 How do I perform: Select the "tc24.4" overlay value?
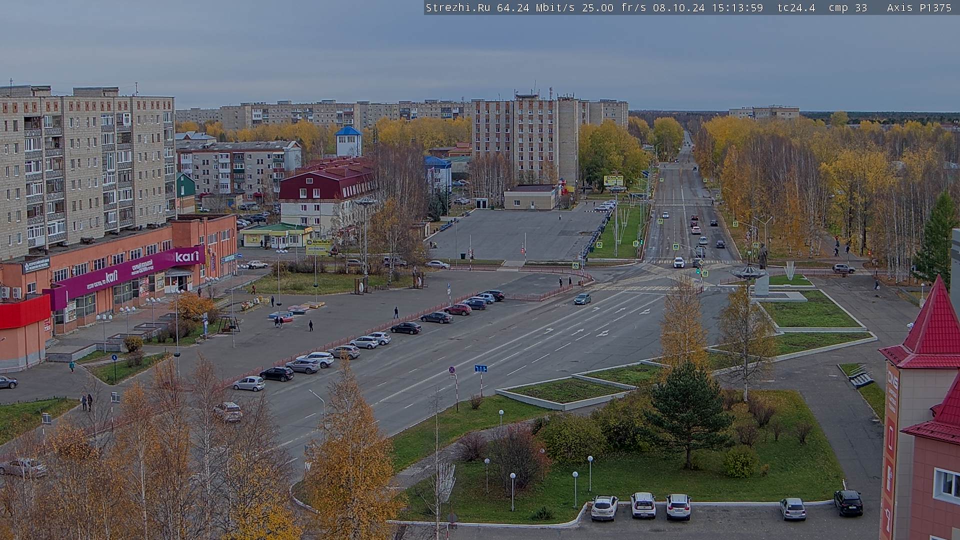(x=796, y=7)
